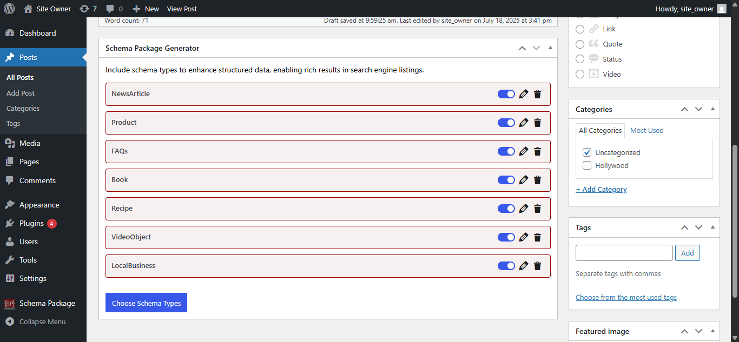This screenshot has height=342, width=739.
Task: Open the Plugins menu
Action: 43,223
